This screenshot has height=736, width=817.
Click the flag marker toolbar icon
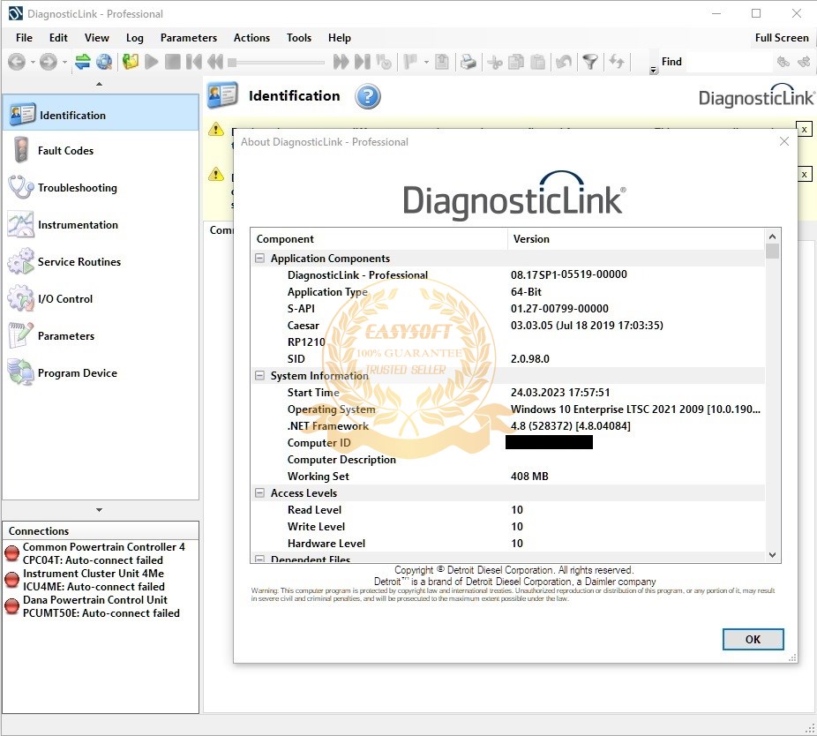(x=410, y=62)
